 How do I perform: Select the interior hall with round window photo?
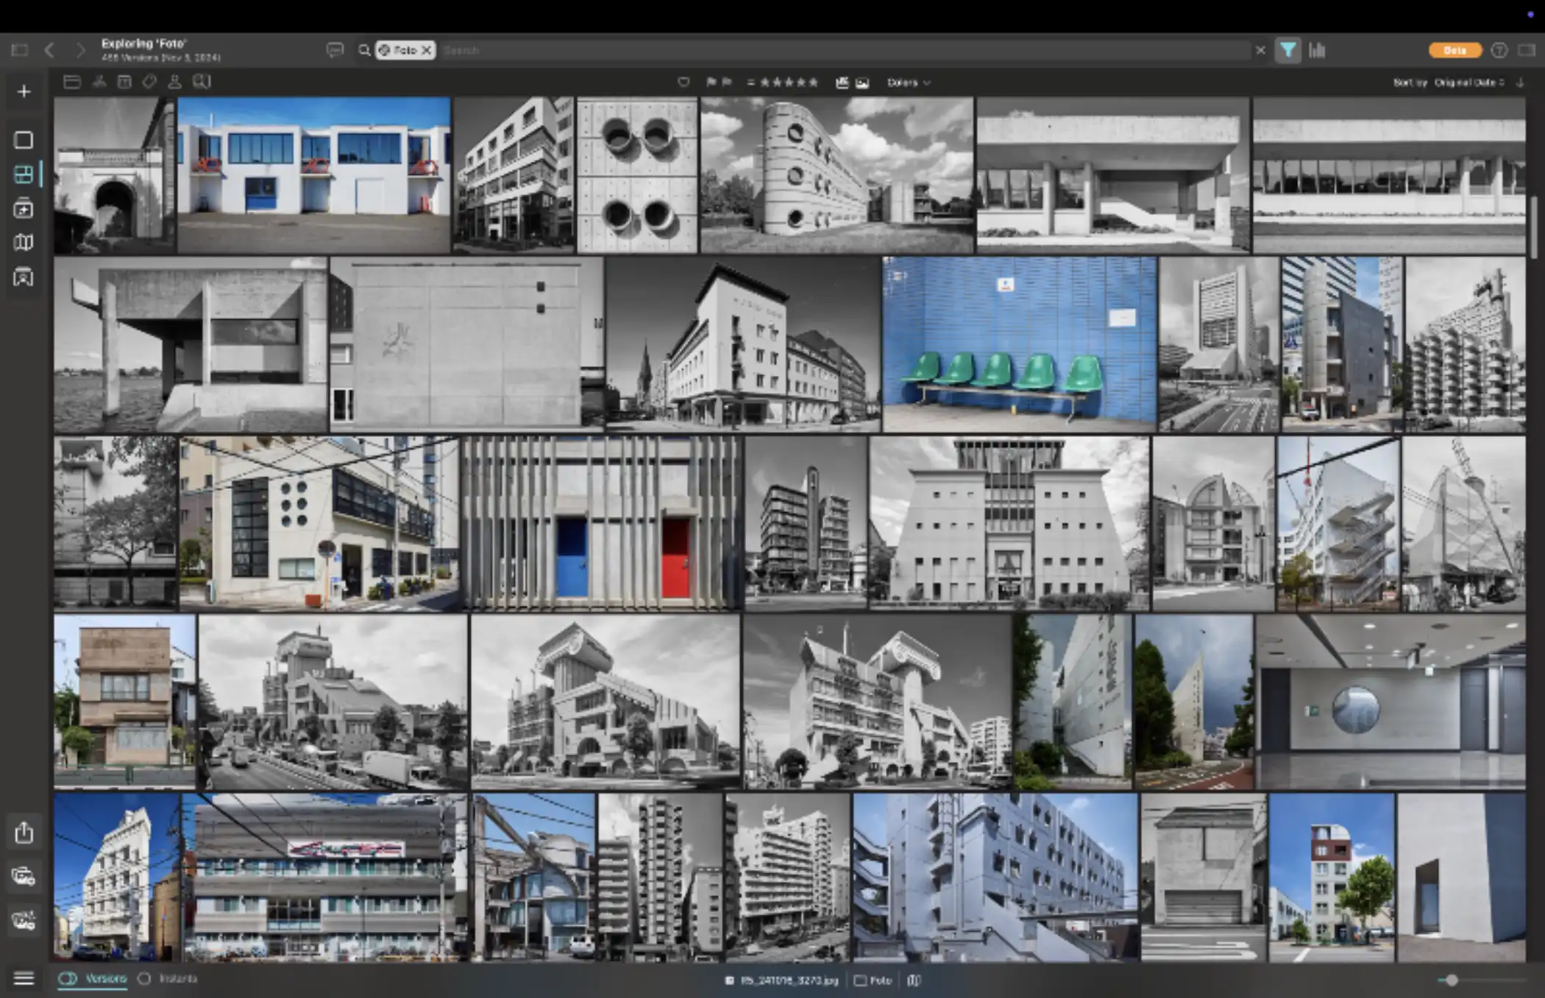(x=1390, y=702)
